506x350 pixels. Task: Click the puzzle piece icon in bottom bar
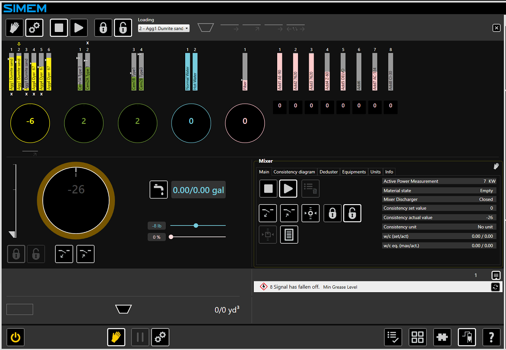coord(443,337)
